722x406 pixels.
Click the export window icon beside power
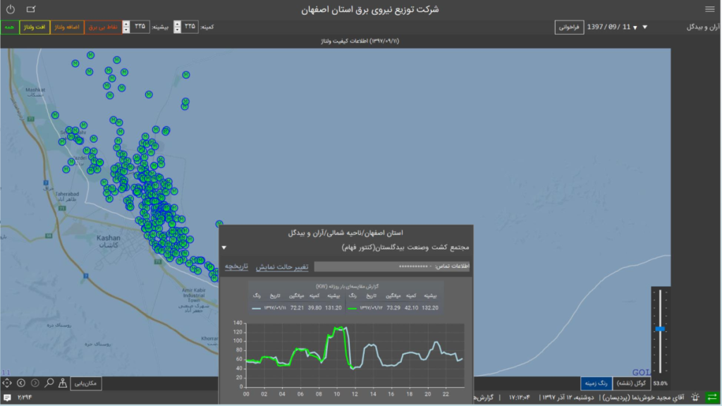(30, 9)
